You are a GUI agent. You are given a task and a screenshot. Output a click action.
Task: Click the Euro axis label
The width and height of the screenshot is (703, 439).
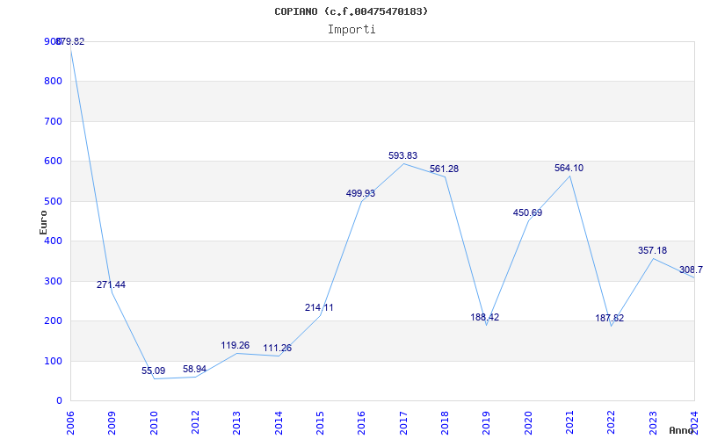pos(43,222)
